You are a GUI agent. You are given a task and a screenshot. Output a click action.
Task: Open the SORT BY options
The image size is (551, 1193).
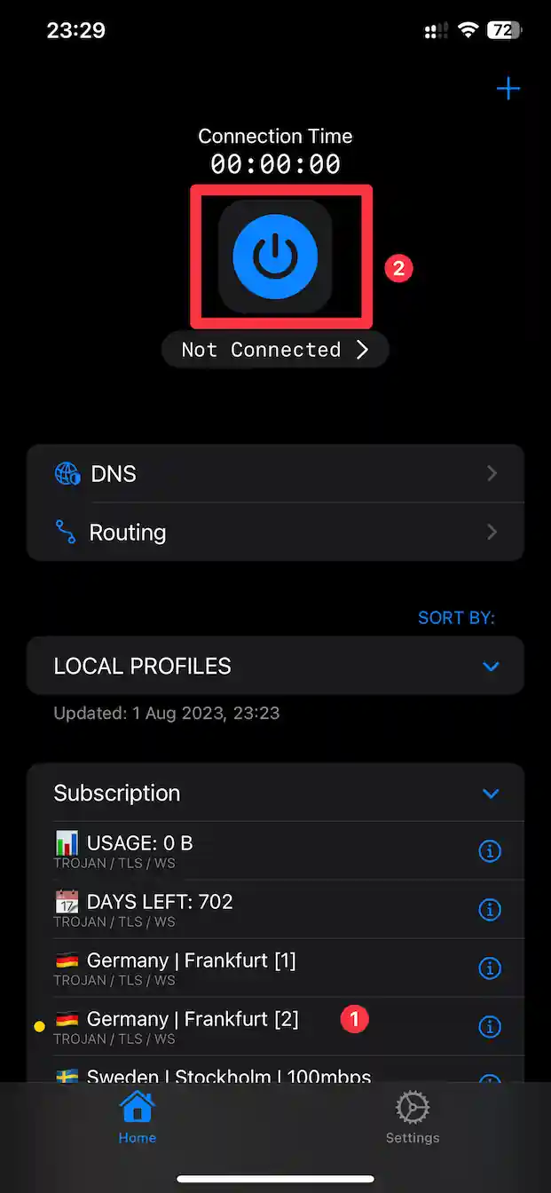tap(456, 618)
